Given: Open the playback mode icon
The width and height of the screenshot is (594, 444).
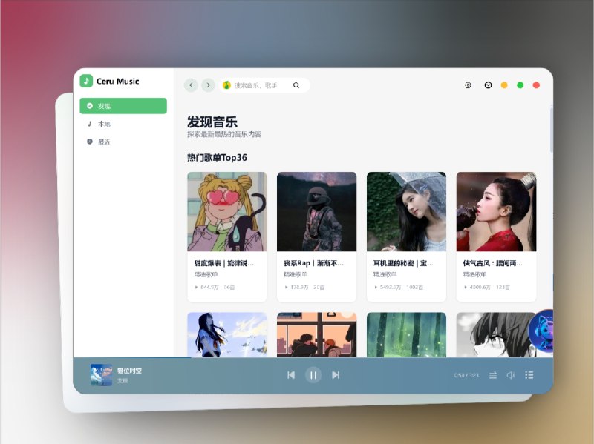Looking at the screenshot, I should click(492, 375).
